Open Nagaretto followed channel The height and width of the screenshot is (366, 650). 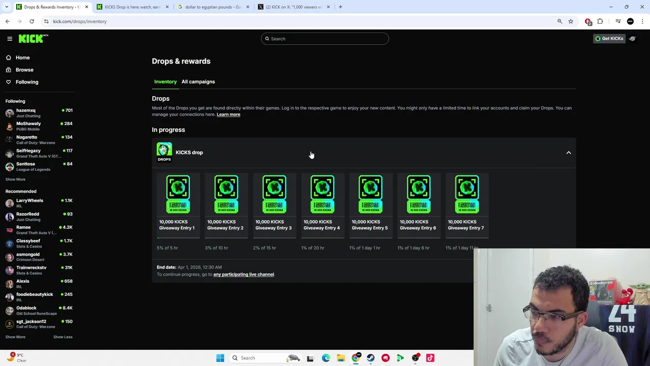39,140
